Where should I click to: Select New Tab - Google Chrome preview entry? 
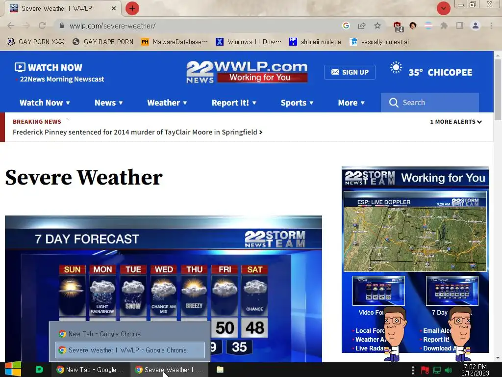129,334
